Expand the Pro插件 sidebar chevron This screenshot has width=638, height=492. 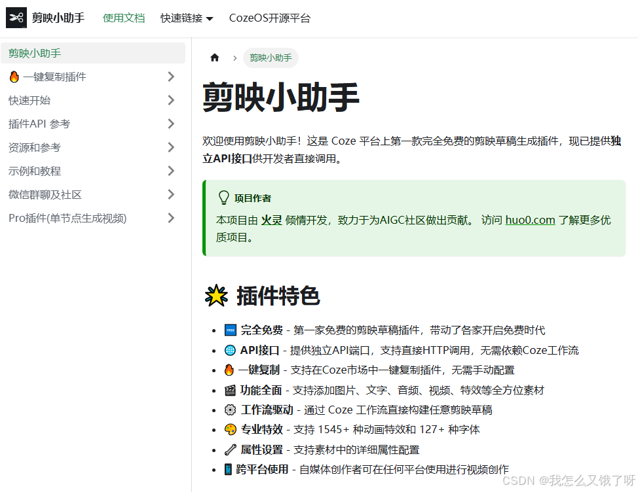click(172, 218)
